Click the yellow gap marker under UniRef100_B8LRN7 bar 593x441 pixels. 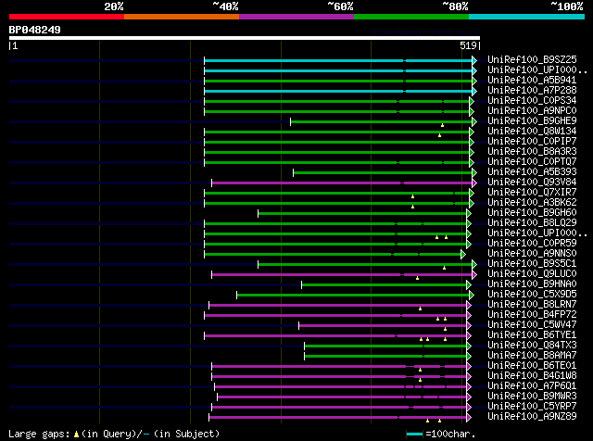[420, 309]
